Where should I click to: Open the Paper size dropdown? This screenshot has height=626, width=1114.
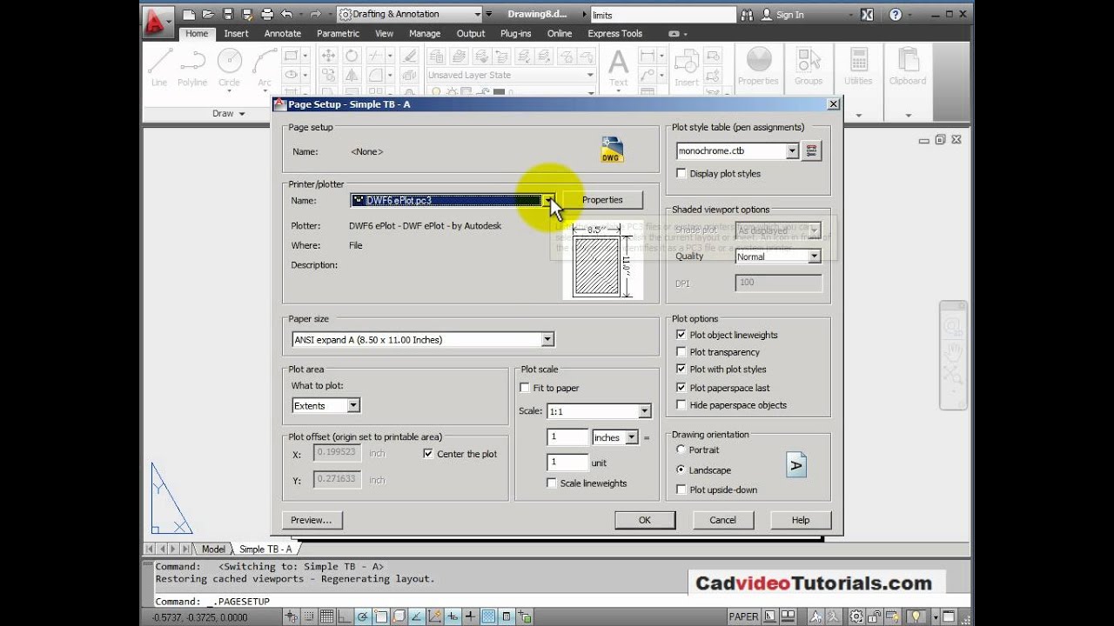tap(547, 340)
